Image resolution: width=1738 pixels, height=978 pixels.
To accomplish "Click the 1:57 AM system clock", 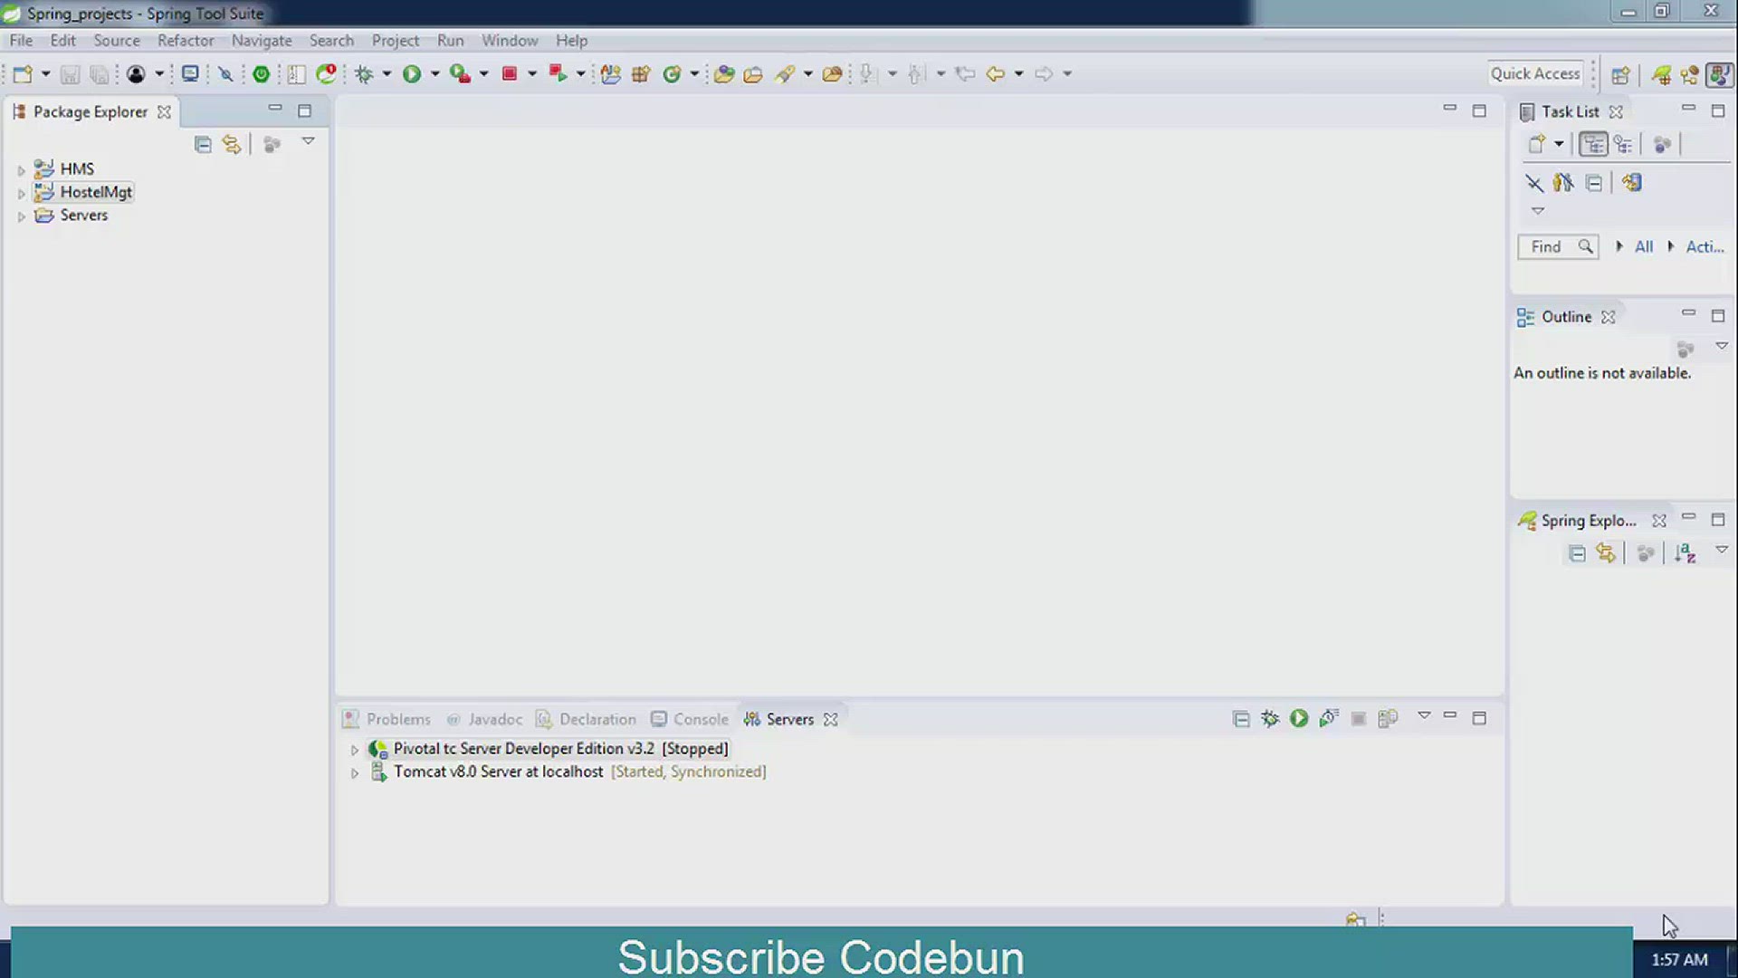I will [x=1679, y=960].
